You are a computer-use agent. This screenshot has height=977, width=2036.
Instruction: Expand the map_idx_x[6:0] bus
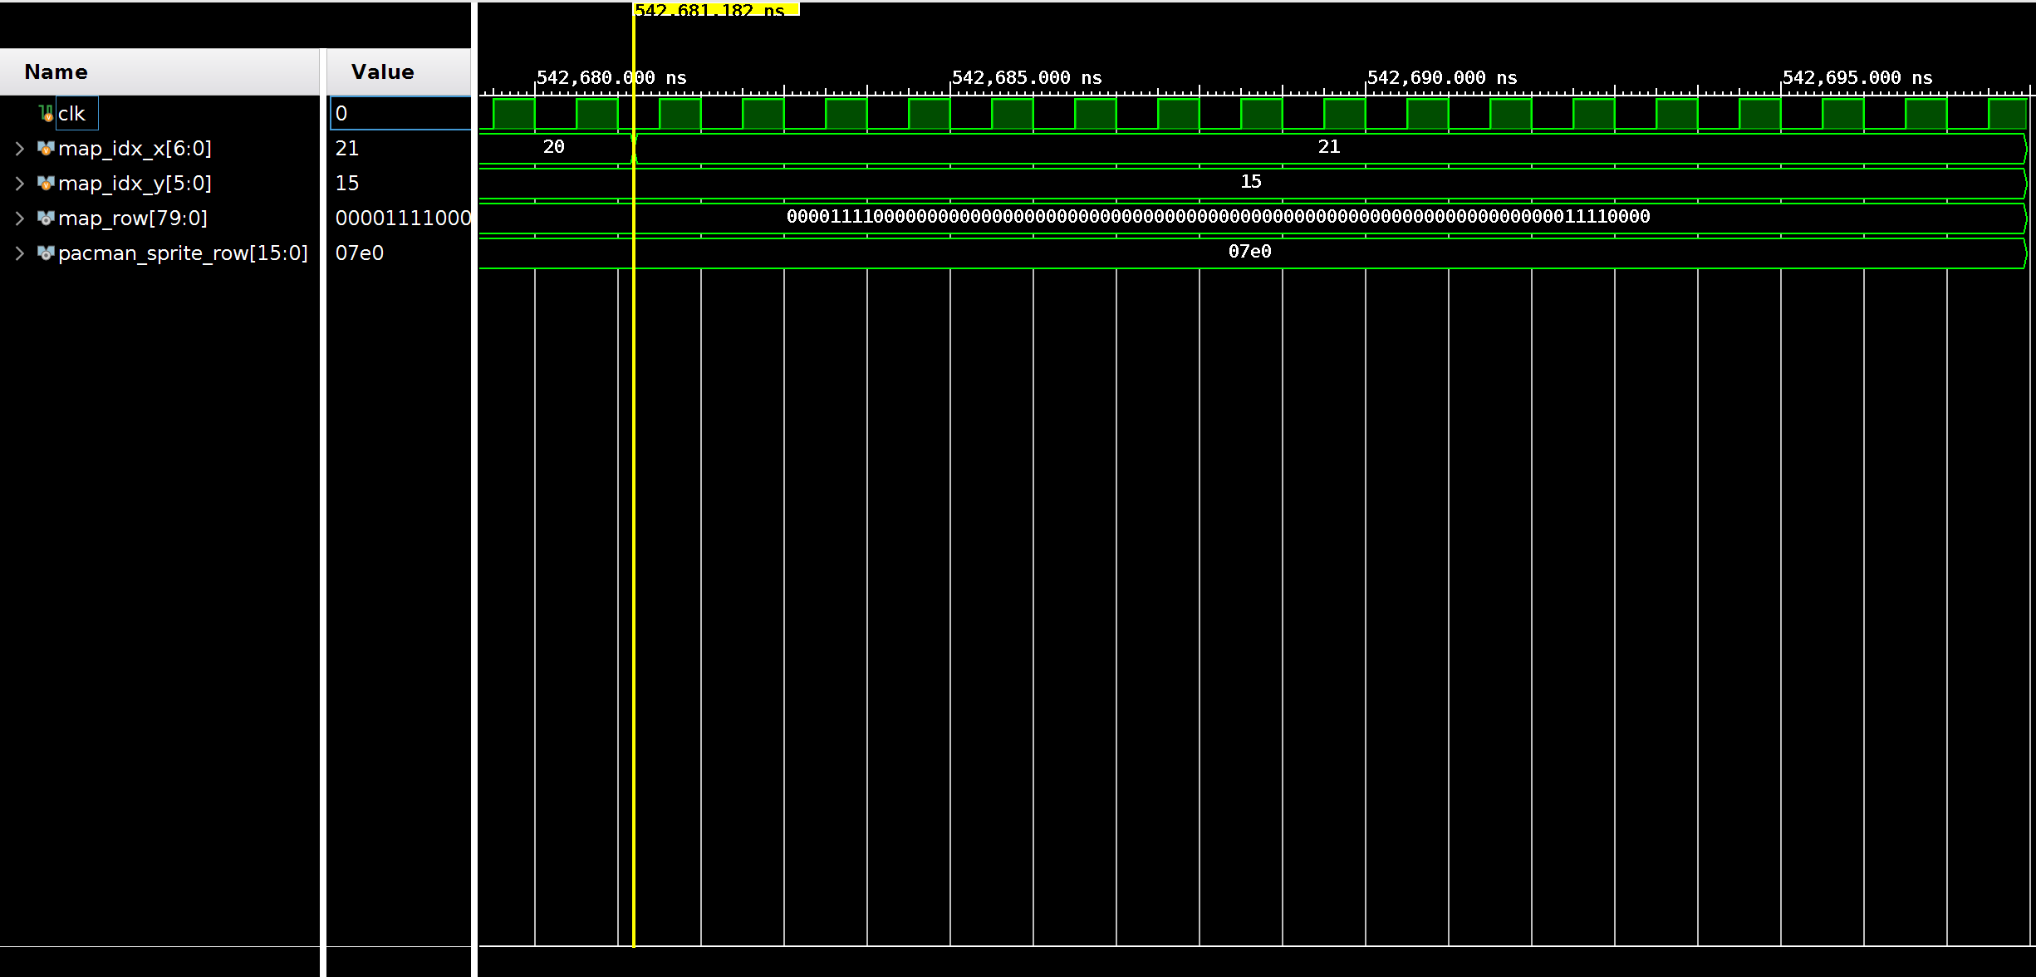20,149
